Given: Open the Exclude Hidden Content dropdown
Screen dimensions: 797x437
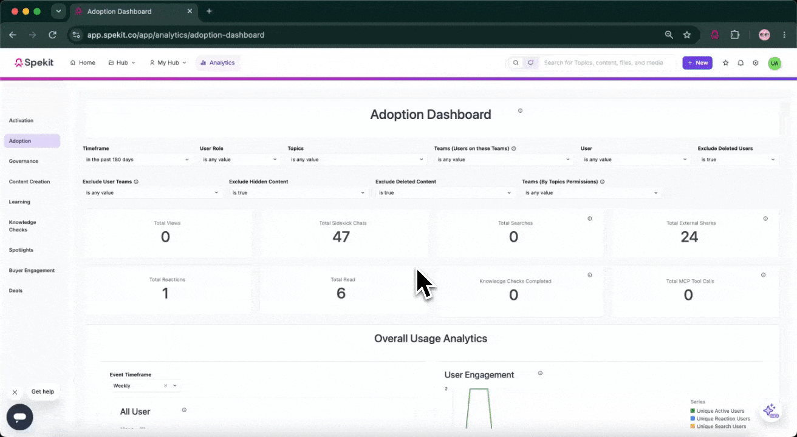Looking at the screenshot, I should (x=299, y=192).
